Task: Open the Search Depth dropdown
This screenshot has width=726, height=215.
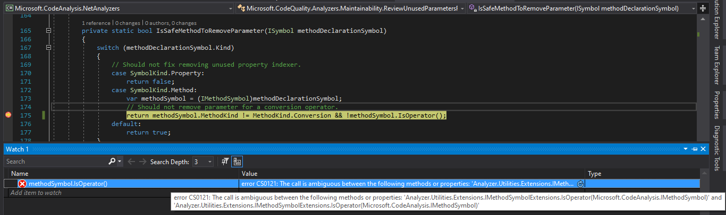Action: tap(210, 162)
